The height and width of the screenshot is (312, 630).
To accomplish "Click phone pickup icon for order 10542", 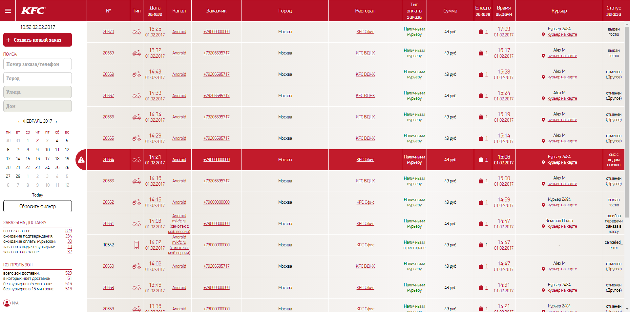I will pyautogui.click(x=136, y=245).
